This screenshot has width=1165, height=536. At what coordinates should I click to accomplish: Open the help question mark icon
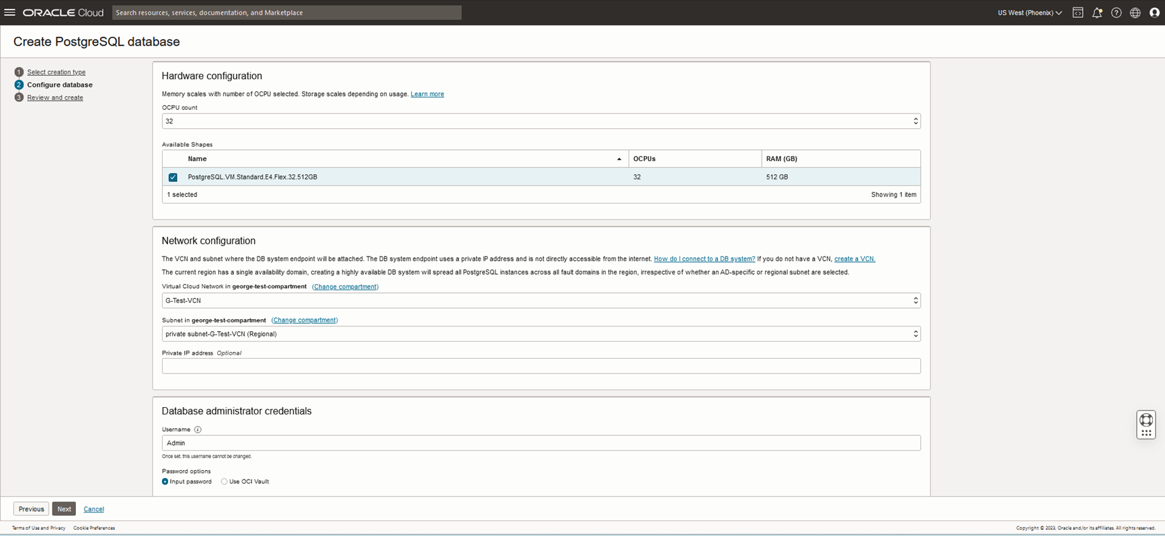pos(1116,13)
